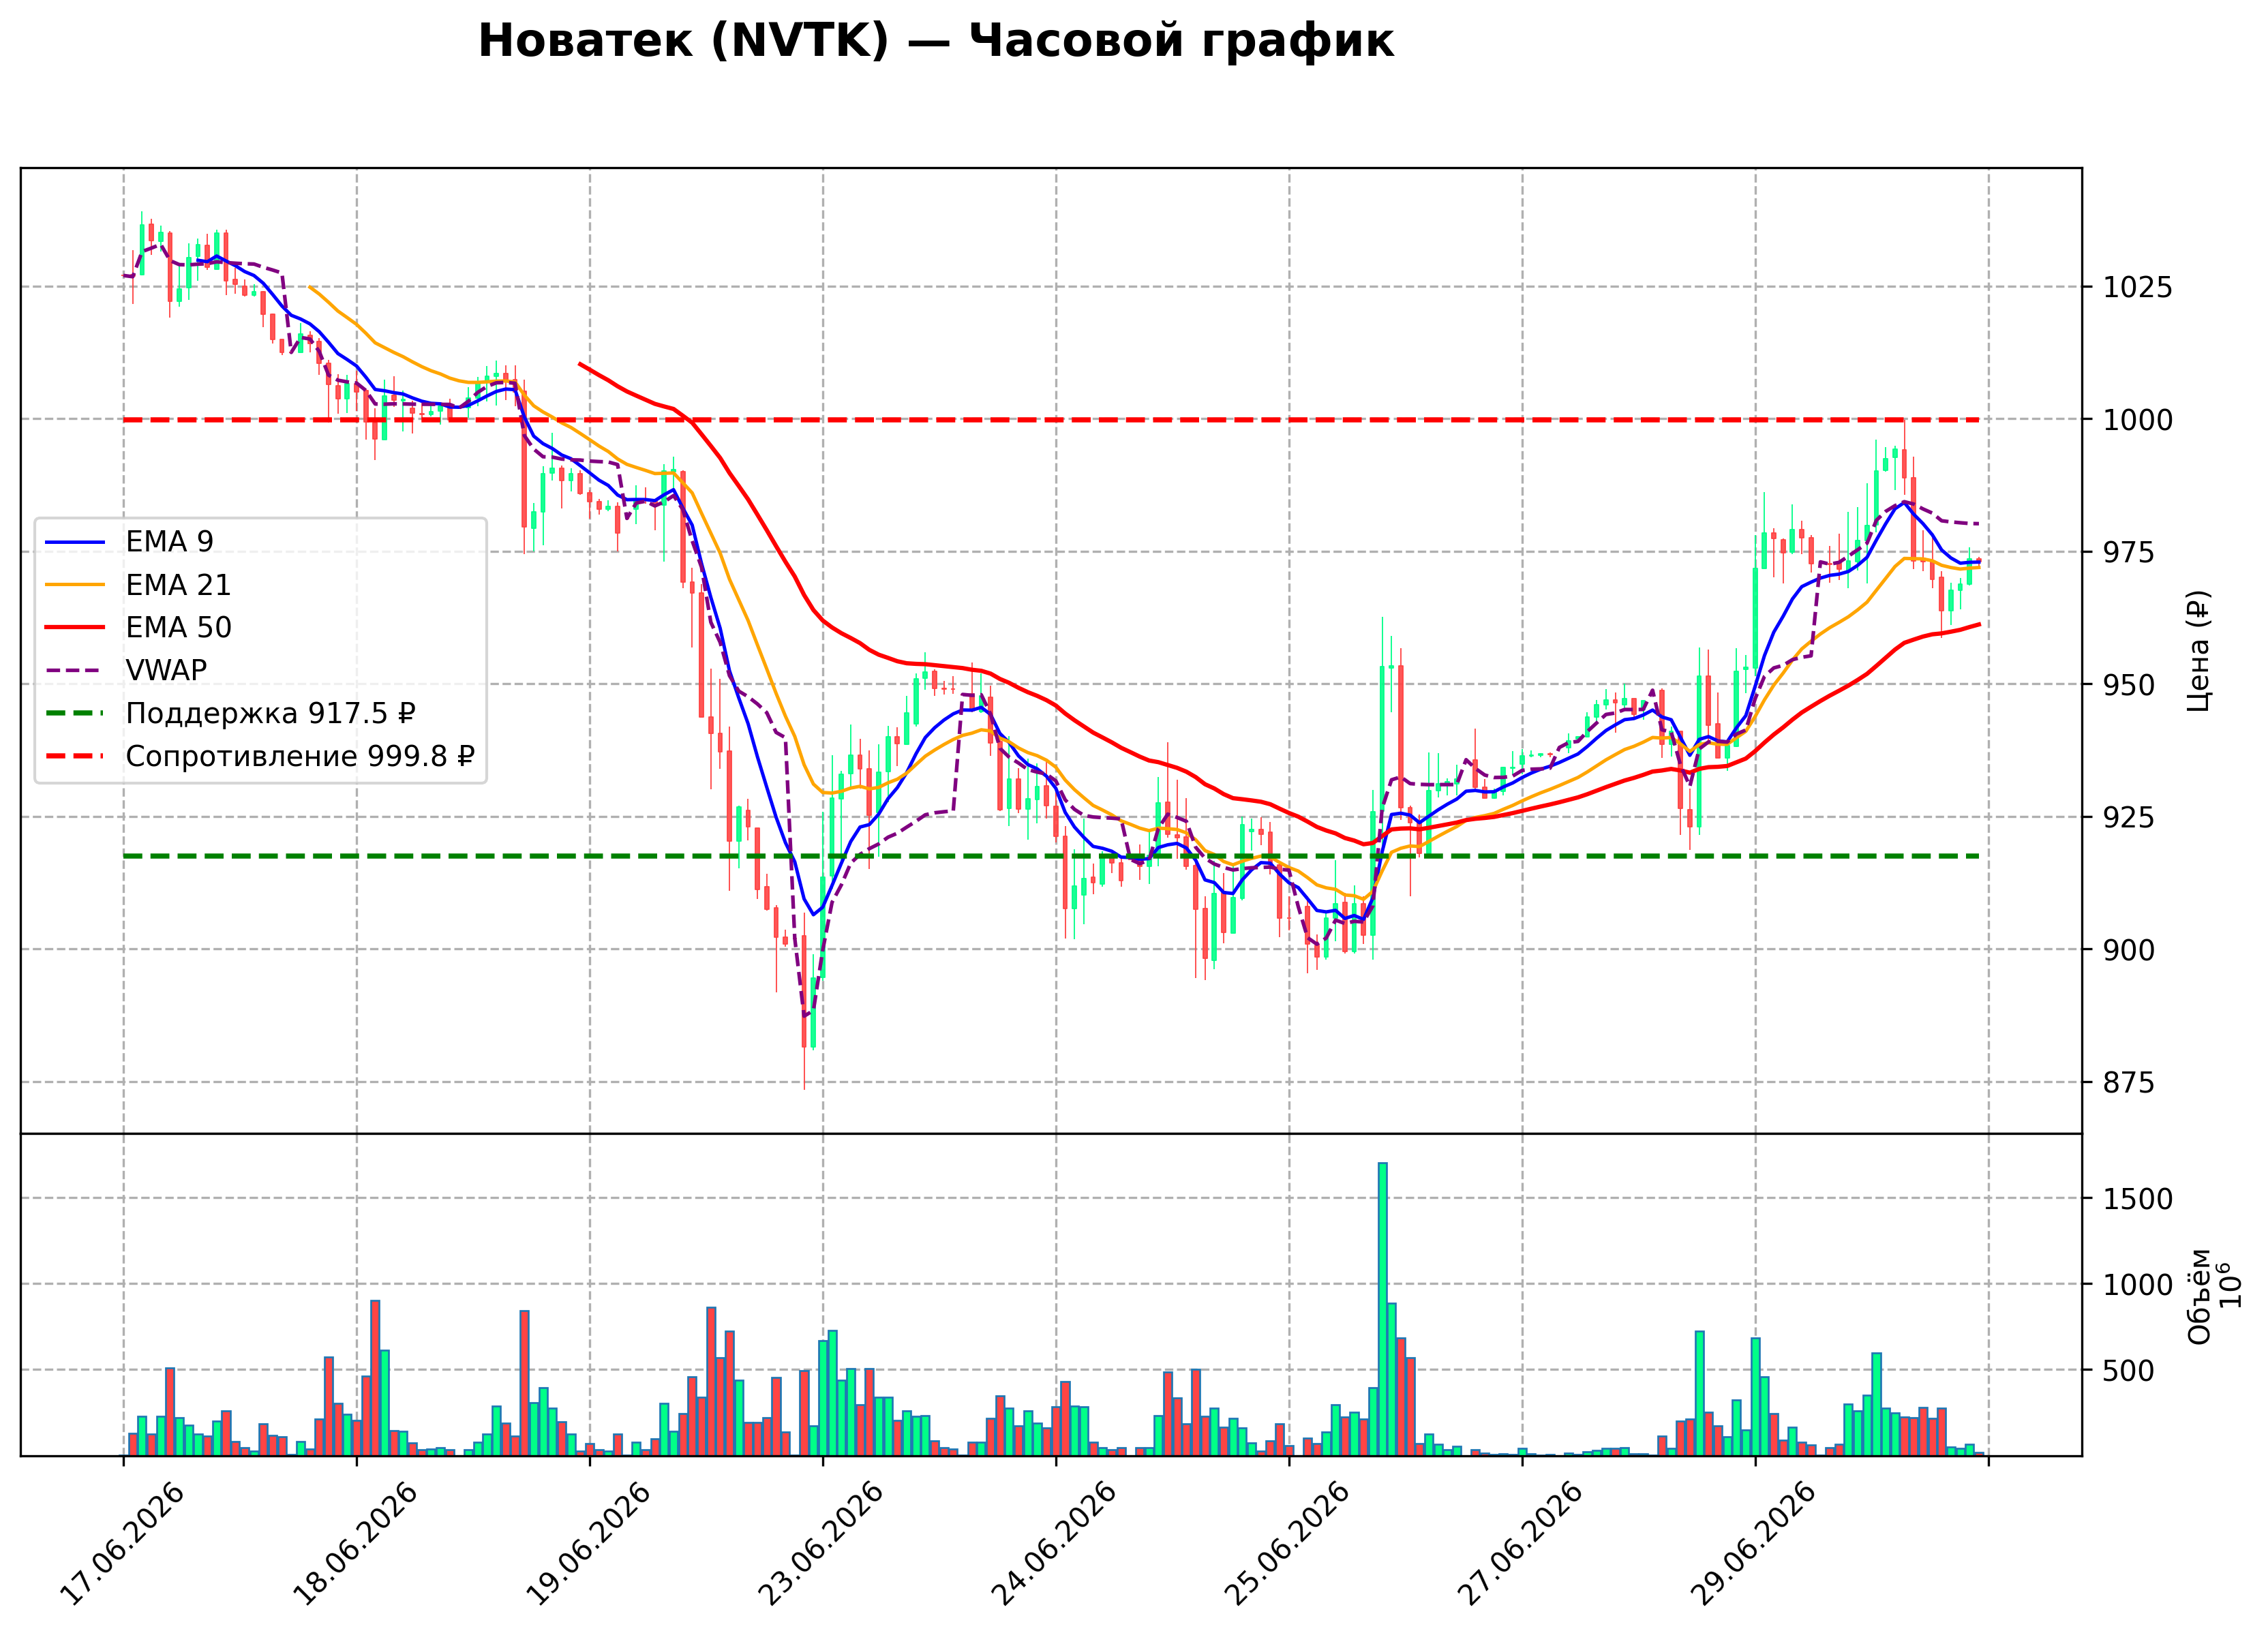Screen dimensions: 2268x1631
Task: Select the "EMA 9" legend label
Action: coord(169,542)
